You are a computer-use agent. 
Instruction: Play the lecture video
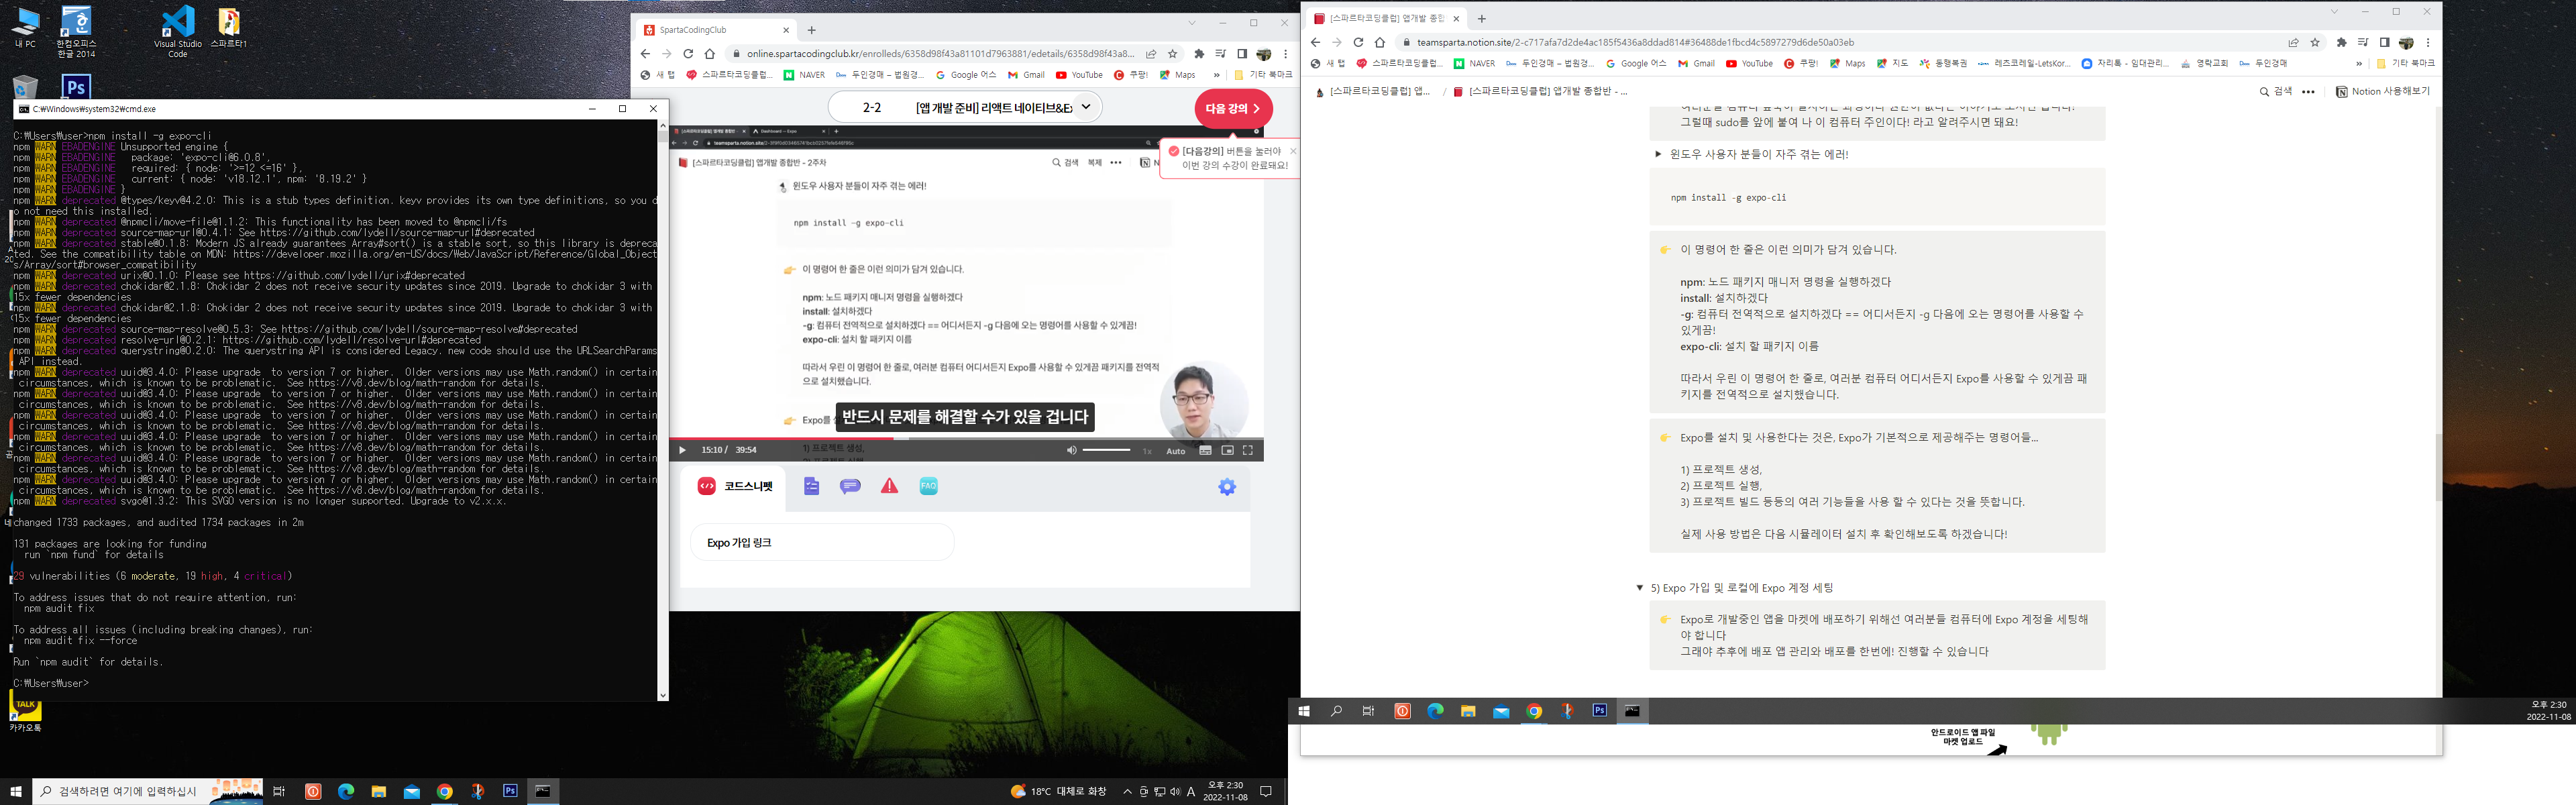tap(682, 450)
